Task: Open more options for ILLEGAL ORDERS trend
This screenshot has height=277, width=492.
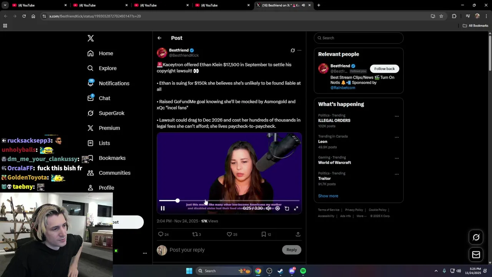Action: [397, 116]
